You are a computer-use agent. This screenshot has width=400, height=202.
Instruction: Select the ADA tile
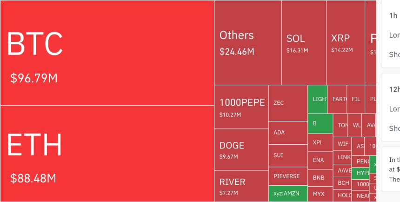point(287,133)
